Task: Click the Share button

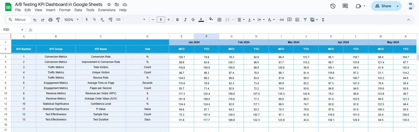Action: pyautogui.click(x=383, y=6)
